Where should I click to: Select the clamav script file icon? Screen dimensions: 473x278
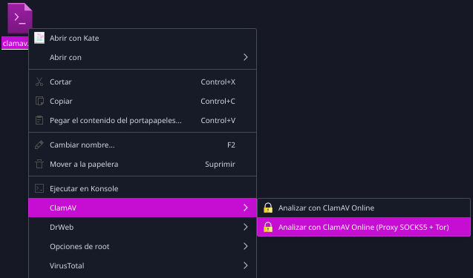click(19, 18)
